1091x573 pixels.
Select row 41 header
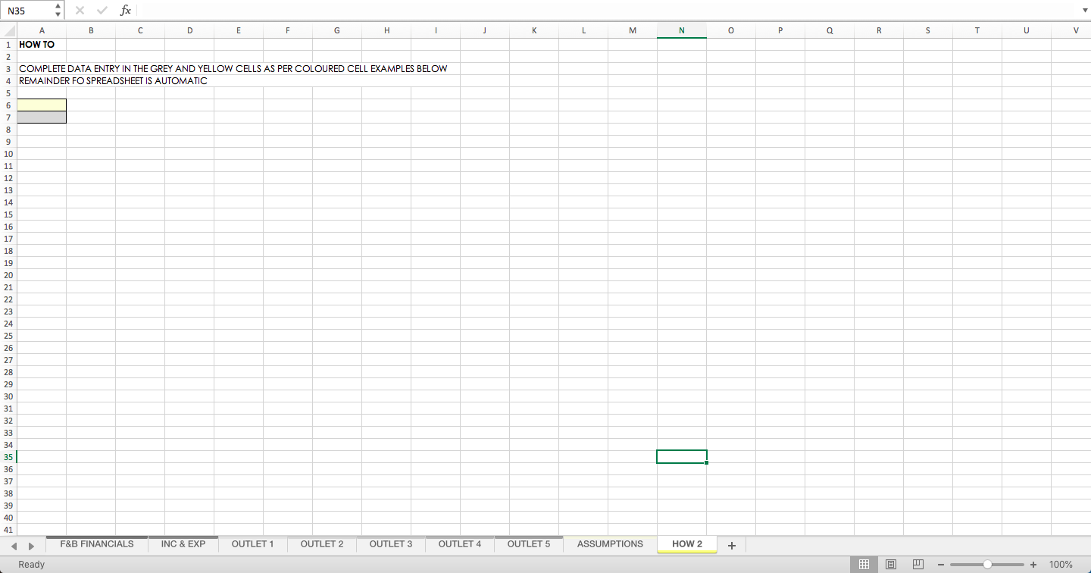pyautogui.click(x=8, y=530)
